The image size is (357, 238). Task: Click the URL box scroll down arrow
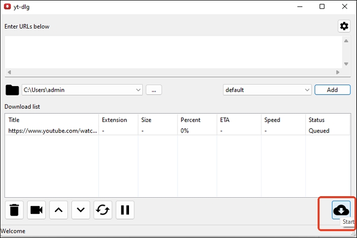(346, 64)
